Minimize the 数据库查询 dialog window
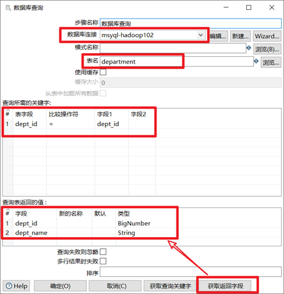The image size is (284, 294). 226,7
